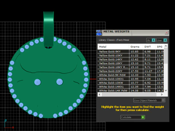Select the White Gold:10KX1 row
Image resolution: width=175 pixels, height=131 pixels.
click(x=131, y=79)
